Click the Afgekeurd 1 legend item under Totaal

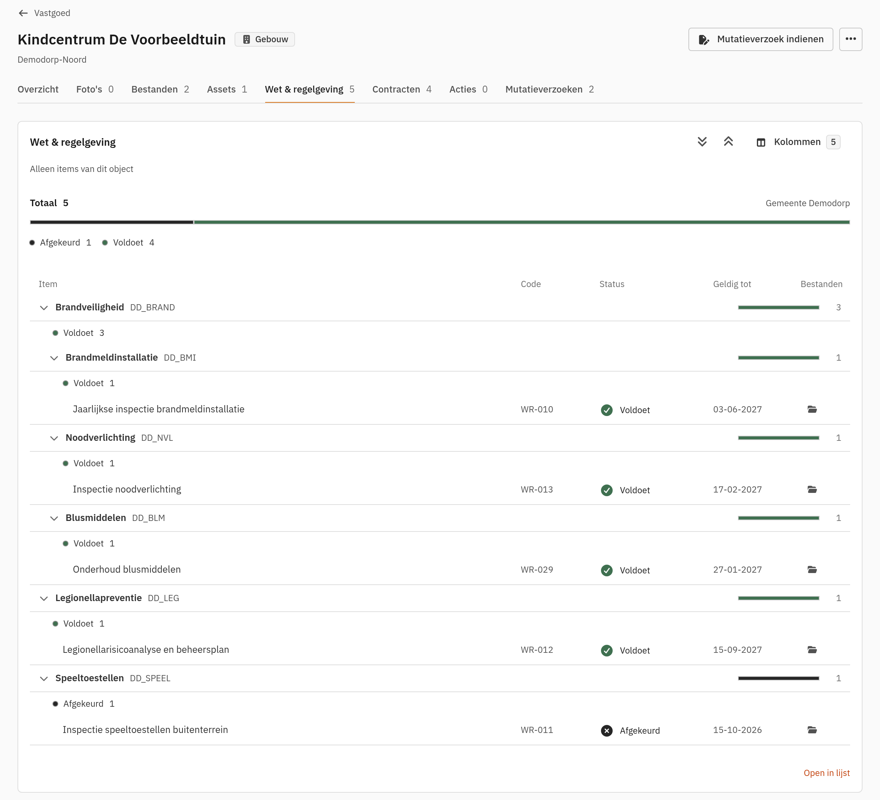(x=61, y=243)
